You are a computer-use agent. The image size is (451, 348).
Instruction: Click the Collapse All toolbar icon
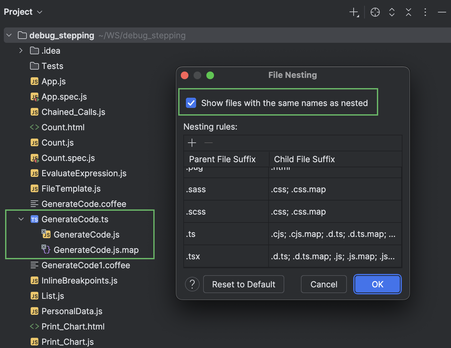point(409,12)
